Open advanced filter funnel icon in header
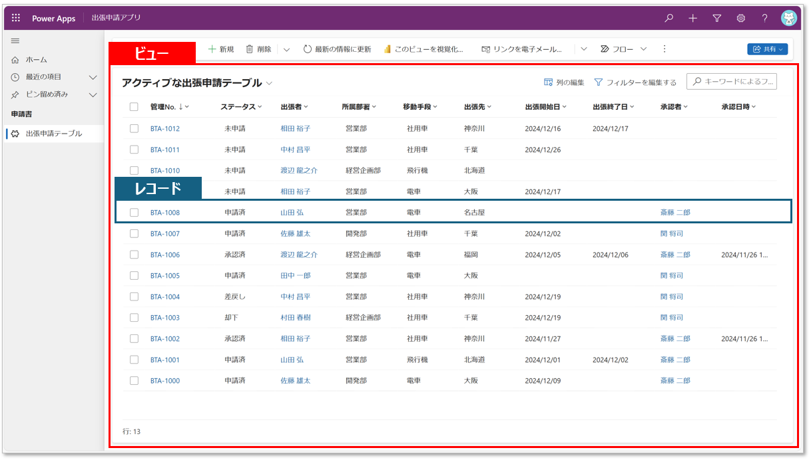 coord(716,18)
